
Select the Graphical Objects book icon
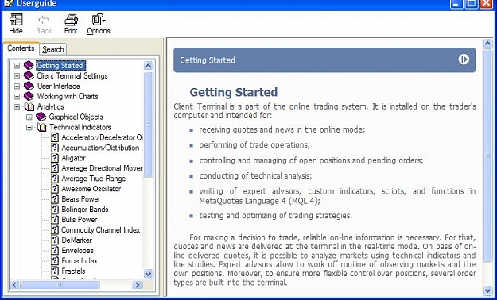coord(41,117)
